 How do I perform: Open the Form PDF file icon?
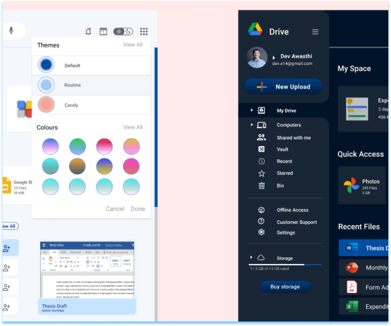(x=352, y=287)
